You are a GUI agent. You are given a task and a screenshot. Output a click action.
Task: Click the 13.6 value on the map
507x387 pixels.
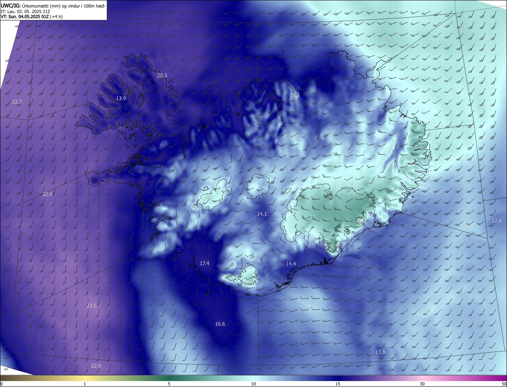[x=380, y=352]
